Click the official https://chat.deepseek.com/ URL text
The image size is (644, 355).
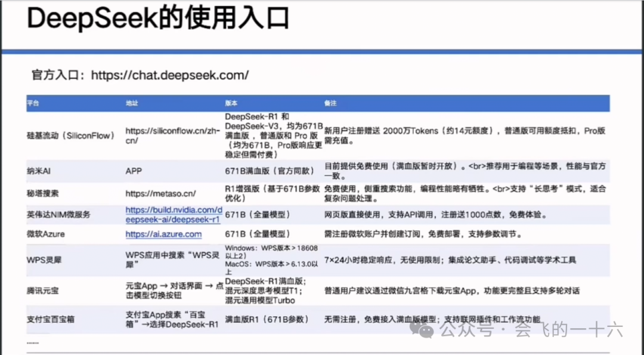tap(170, 75)
